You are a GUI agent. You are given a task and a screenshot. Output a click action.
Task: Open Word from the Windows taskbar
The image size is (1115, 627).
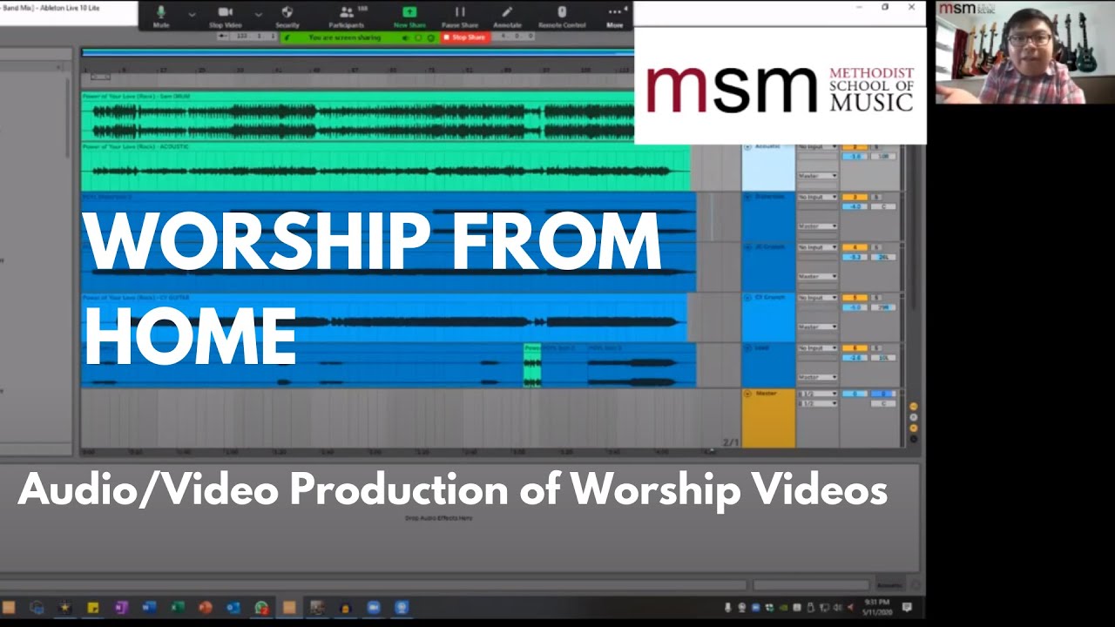click(x=149, y=608)
